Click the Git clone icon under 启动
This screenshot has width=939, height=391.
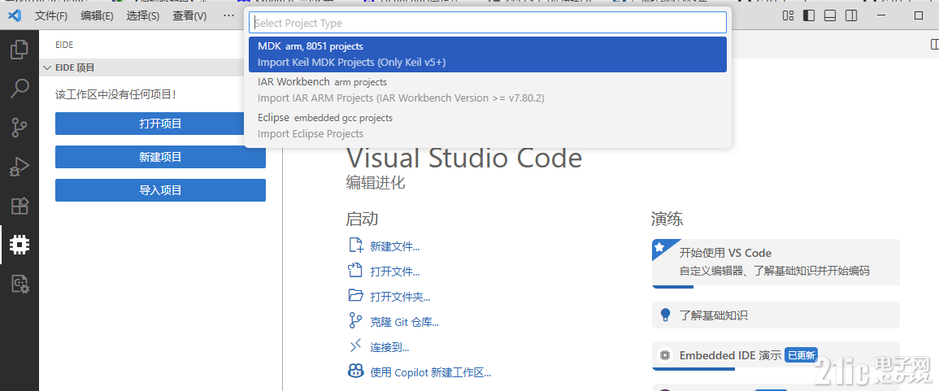click(356, 321)
